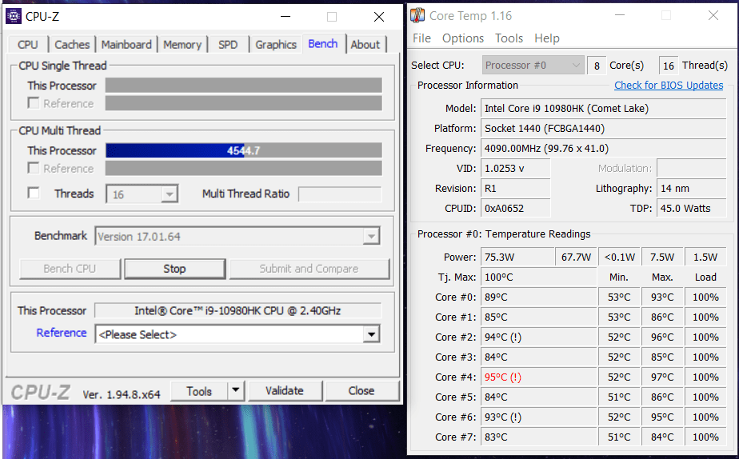The height and width of the screenshot is (459, 739).
Task: Click the Core Temp thermometer icon
Action: point(417,16)
